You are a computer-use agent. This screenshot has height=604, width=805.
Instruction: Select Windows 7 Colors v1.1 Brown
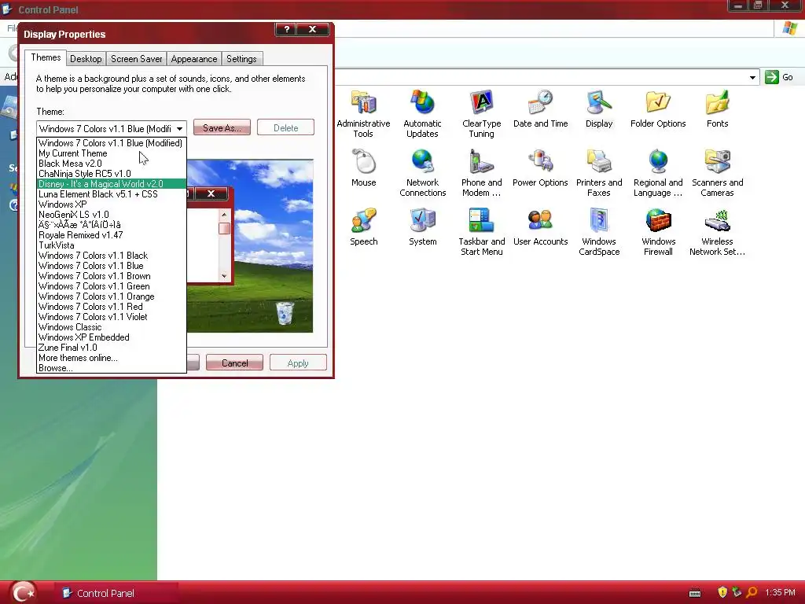pos(111,276)
